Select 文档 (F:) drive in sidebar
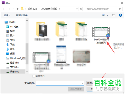This screenshot has width=125, height=94. [x=12, y=67]
